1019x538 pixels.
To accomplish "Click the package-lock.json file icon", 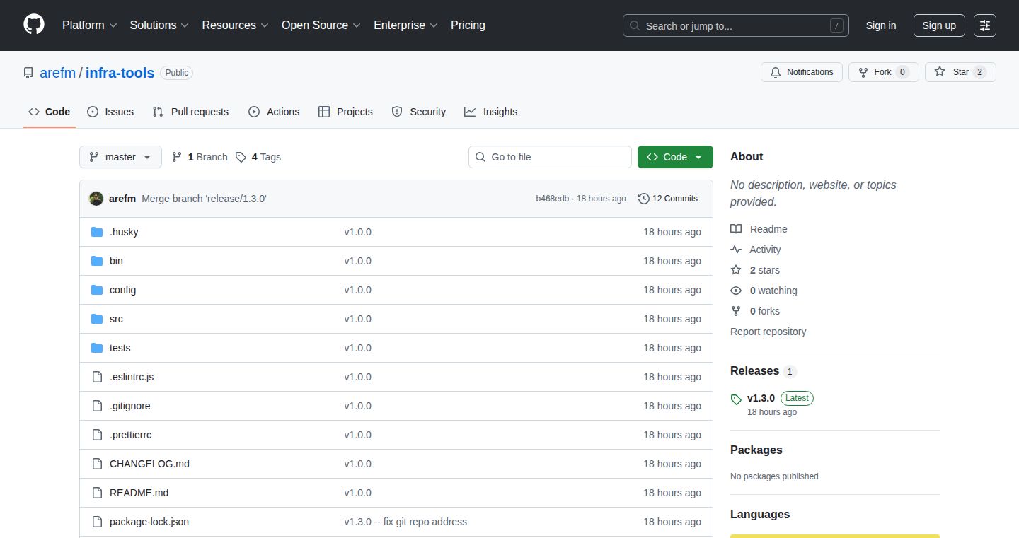I will (x=97, y=522).
